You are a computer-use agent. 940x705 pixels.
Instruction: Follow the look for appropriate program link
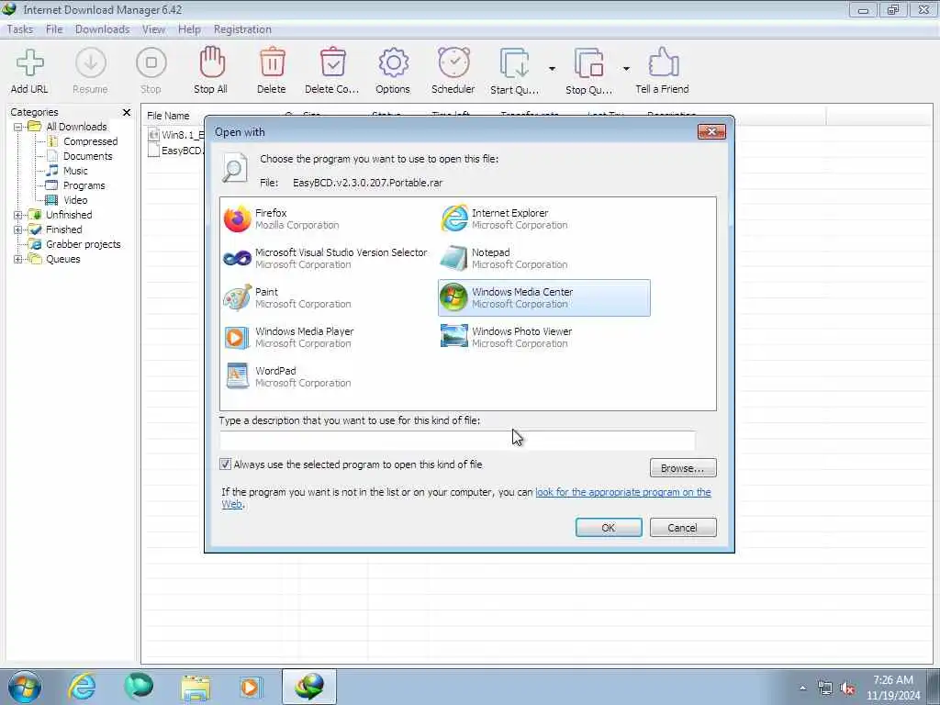point(623,492)
